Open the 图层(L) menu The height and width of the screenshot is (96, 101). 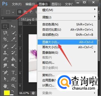coord(56,4)
